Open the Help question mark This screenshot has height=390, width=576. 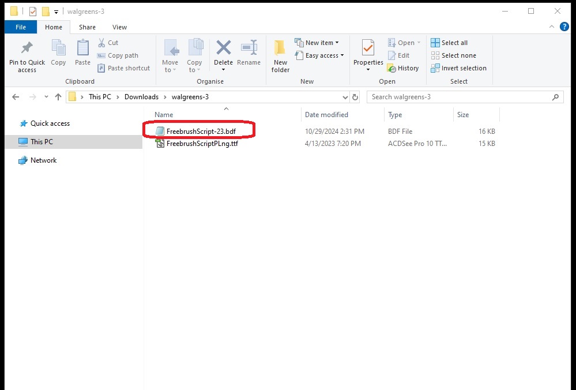coord(564,27)
